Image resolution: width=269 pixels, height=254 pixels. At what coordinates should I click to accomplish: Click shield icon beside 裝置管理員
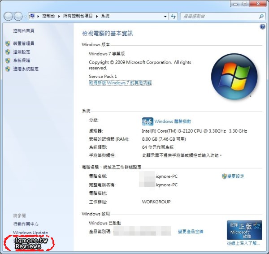[8, 43]
